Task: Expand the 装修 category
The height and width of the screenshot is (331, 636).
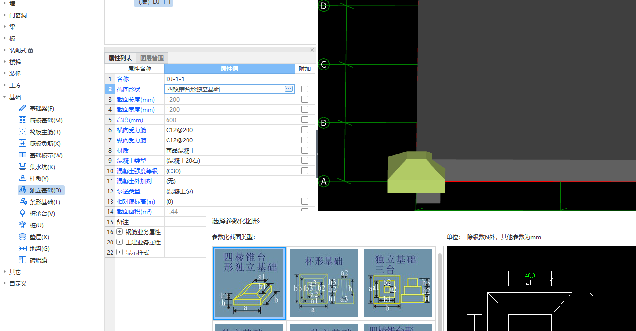Action: click(x=4, y=73)
